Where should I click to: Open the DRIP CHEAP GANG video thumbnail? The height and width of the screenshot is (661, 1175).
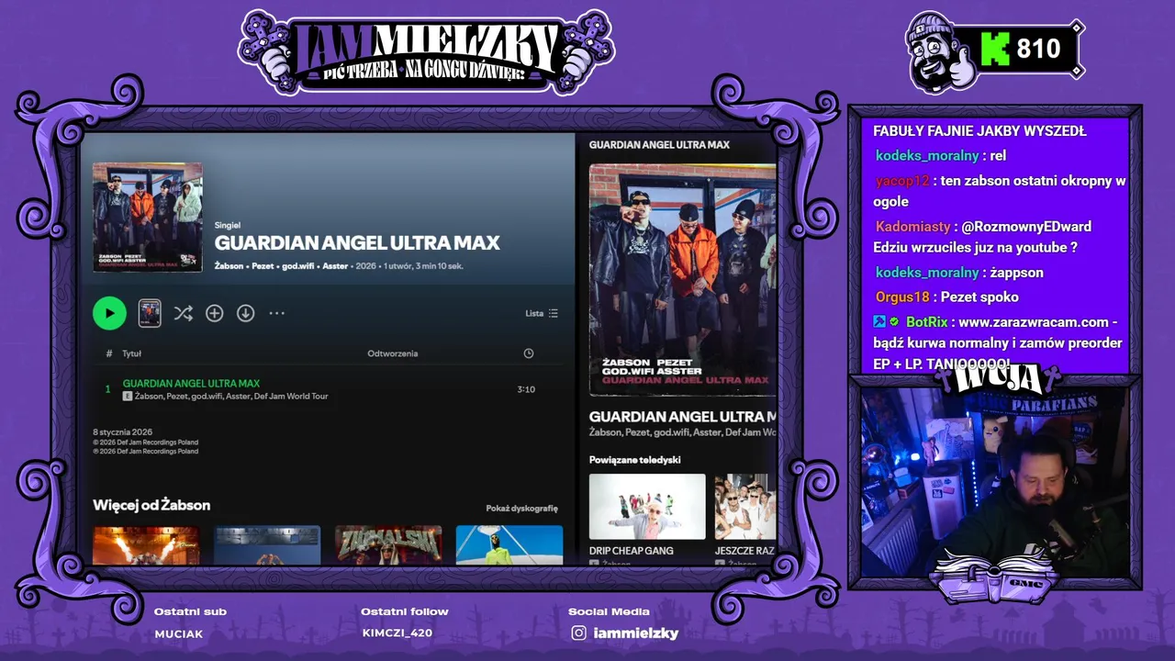click(x=647, y=506)
